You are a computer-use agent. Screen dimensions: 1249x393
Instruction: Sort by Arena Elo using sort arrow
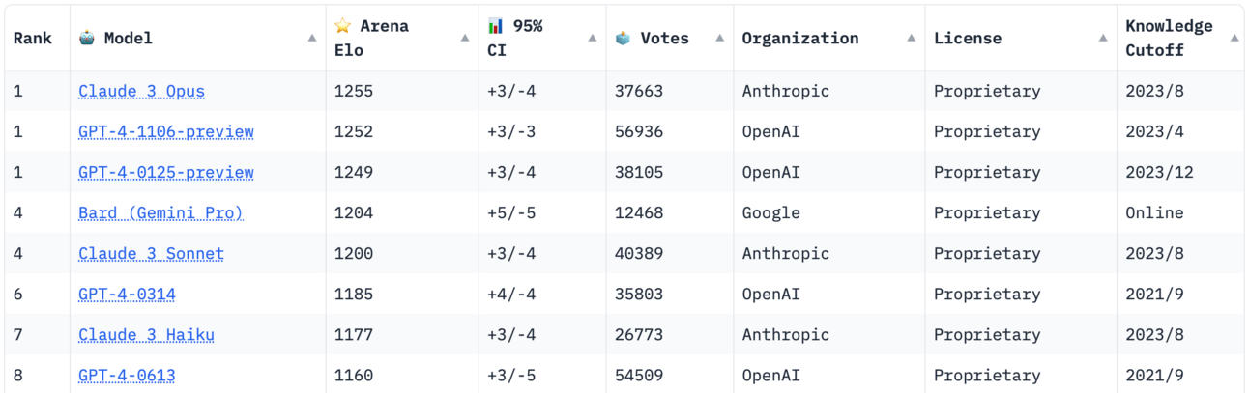click(465, 39)
